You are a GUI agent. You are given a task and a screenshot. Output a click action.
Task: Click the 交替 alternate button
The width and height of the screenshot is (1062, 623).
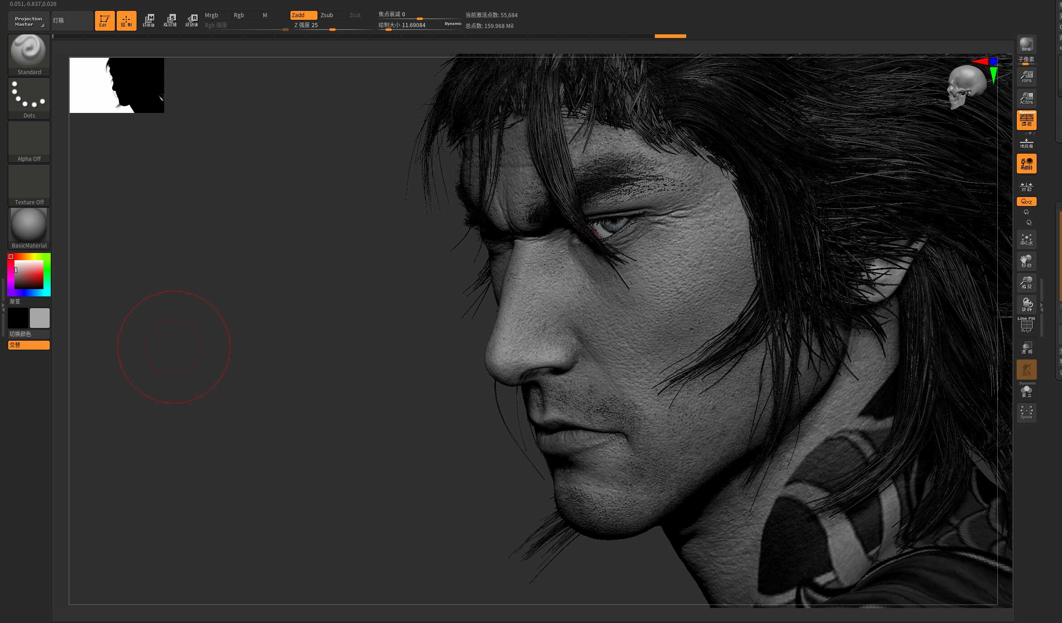pyautogui.click(x=29, y=345)
